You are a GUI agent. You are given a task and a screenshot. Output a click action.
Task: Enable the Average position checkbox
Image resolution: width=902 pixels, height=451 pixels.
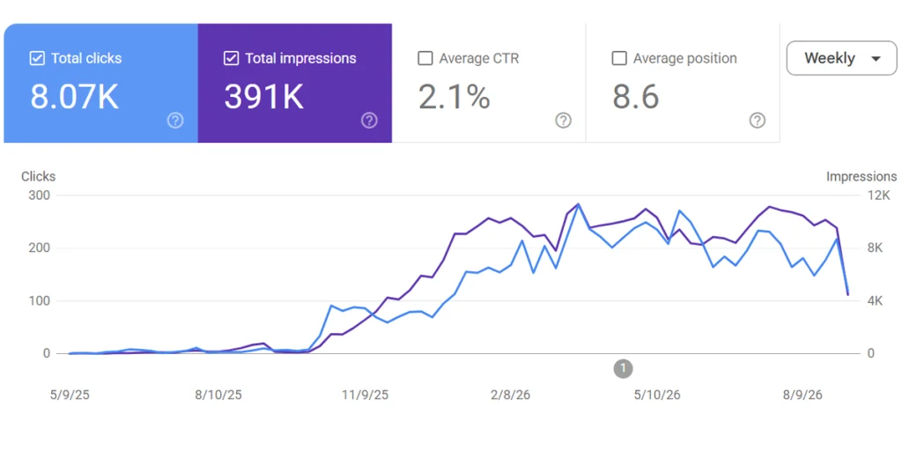(619, 58)
